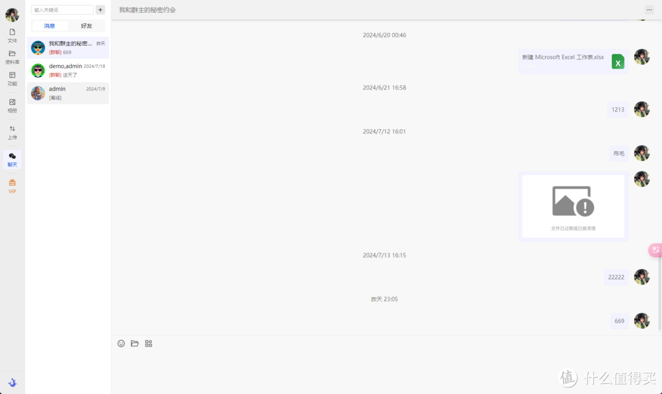Open the VIP sidebar icon
The height and width of the screenshot is (394, 662).
click(12, 186)
